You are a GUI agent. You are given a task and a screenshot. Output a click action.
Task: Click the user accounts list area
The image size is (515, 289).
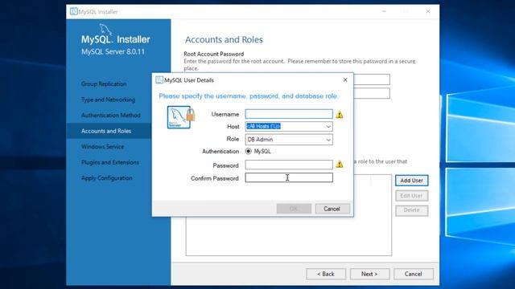tap(288, 236)
